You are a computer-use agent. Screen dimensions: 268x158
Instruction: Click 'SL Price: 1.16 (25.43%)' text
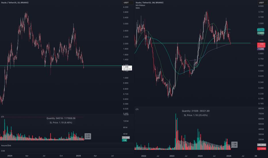pos(196,115)
